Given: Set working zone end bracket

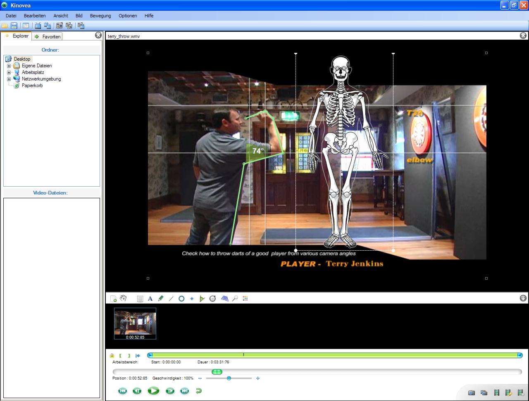Looking at the screenshot, I should point(129,356).
